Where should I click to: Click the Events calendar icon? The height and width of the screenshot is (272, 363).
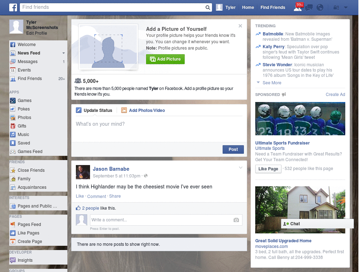pyautogui.click(x=13, y=70)
